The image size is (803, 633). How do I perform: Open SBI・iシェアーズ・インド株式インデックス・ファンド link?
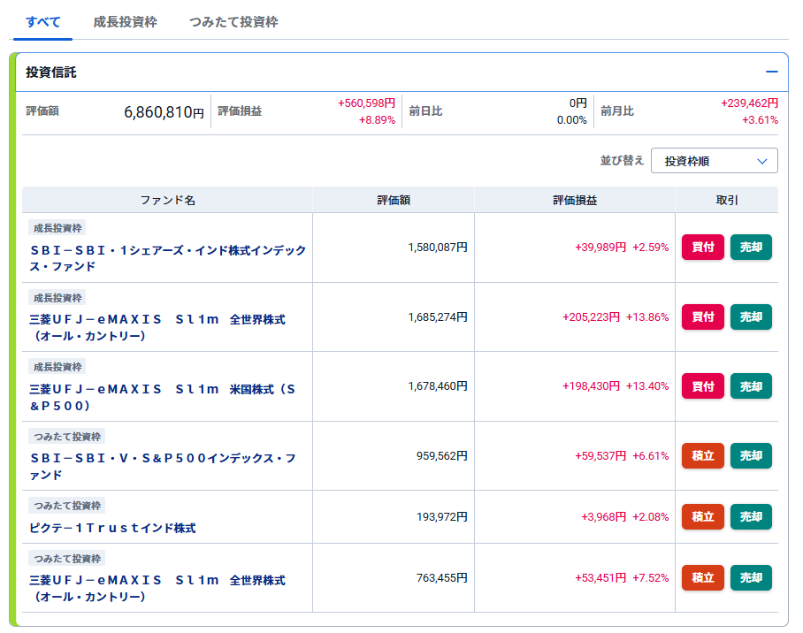[167, 258]
